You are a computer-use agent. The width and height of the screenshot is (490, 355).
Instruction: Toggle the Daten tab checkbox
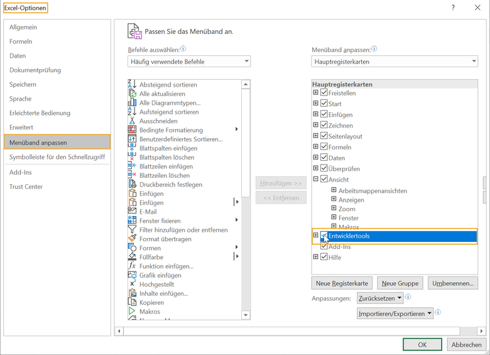pos(324,157)
